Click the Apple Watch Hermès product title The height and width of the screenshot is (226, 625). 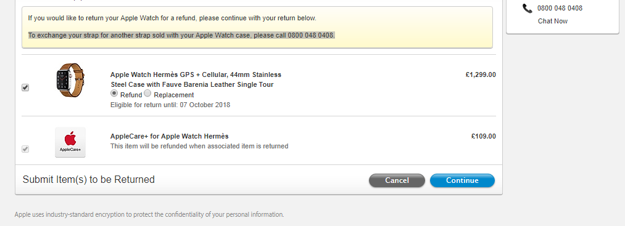coord(196,79)
